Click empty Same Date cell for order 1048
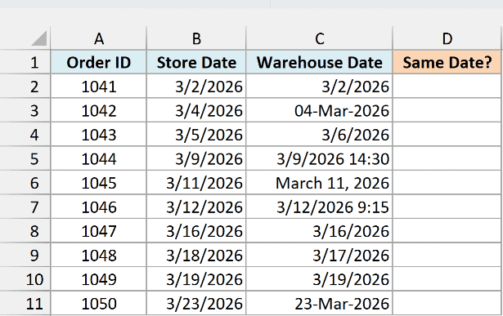 tap(447, 256)
